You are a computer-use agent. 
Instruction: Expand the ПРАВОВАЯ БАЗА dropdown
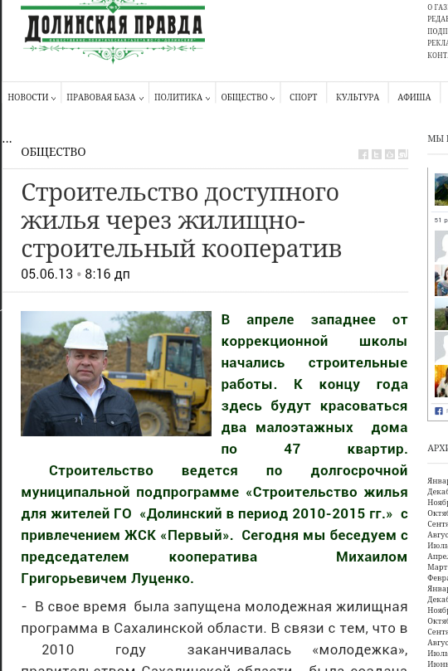pyautogui.click(x=105, y=98)
